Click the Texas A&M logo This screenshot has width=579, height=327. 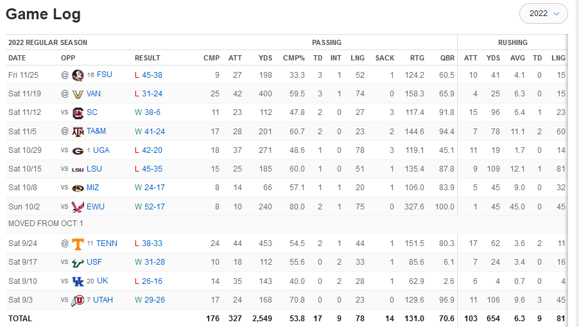coord(78,131)
